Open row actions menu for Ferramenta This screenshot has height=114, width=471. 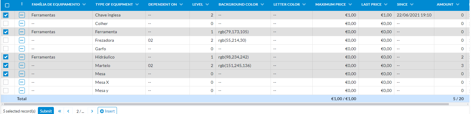(22, 32)
